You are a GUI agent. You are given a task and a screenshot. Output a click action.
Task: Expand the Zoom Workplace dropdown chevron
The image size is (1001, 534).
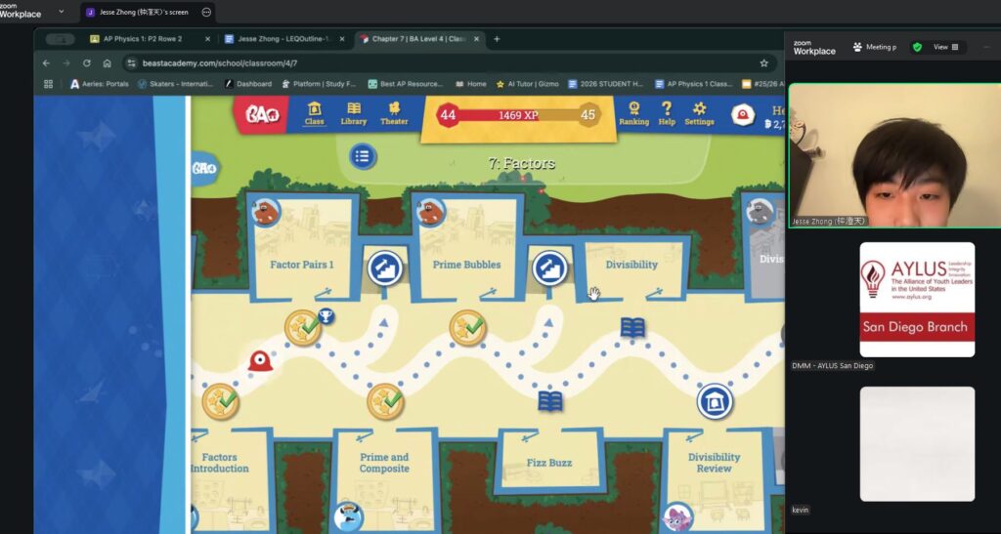pos(62,12)
